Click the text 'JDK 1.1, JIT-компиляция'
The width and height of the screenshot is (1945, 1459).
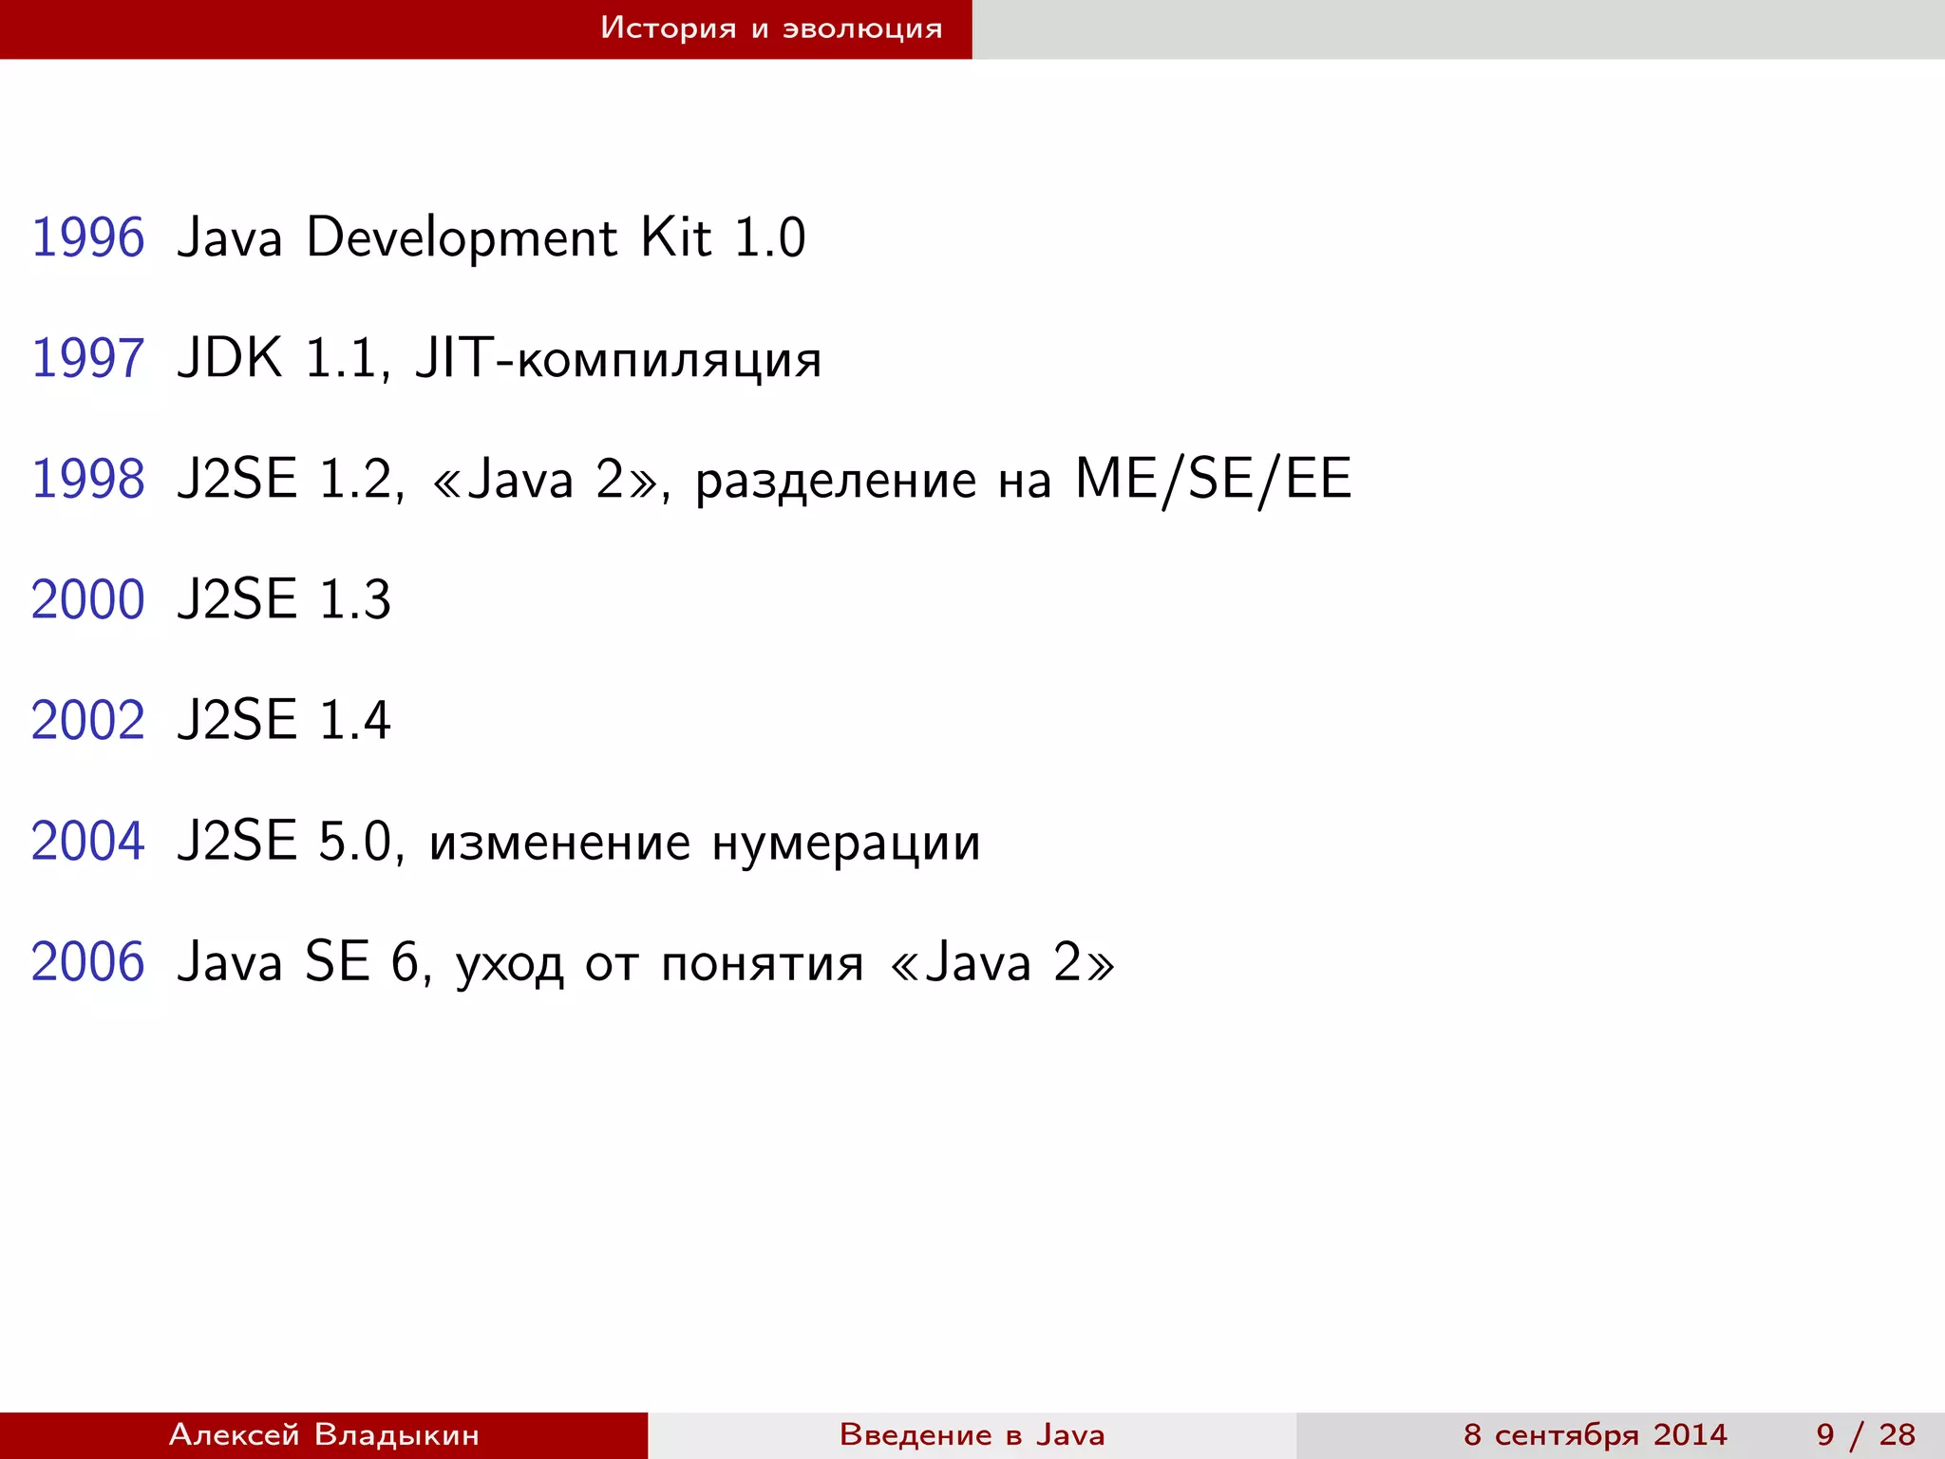(x=499, y=359)
